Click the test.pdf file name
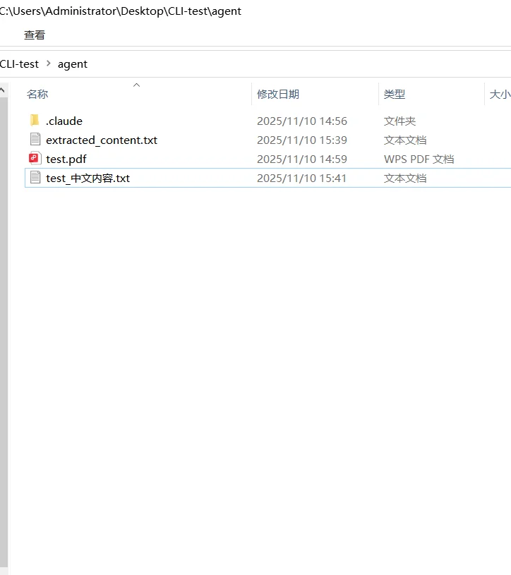The height and width of the screenshot is (575, 511). pos(66,159)
